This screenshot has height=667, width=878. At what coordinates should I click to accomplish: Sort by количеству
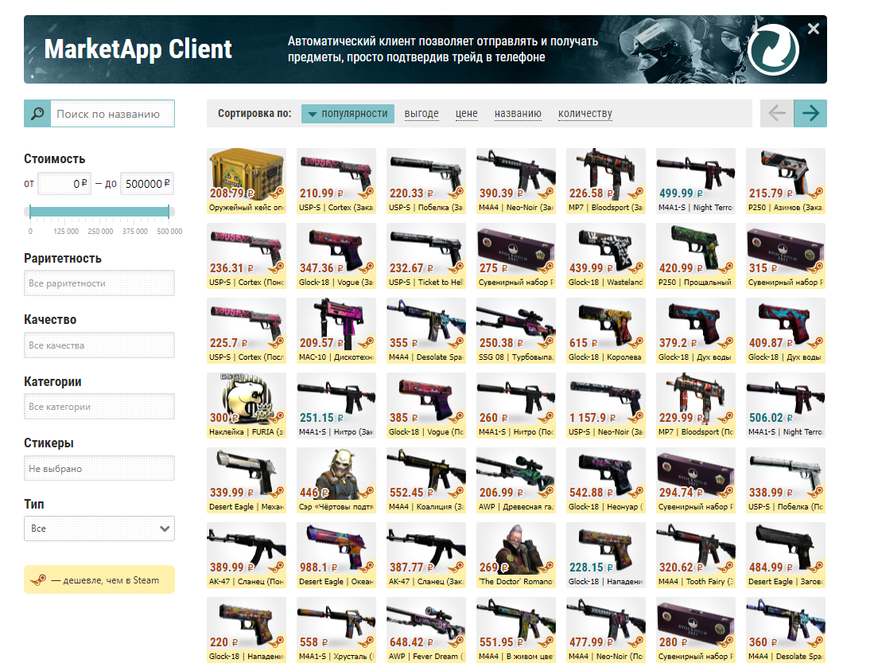pos(585,113)
